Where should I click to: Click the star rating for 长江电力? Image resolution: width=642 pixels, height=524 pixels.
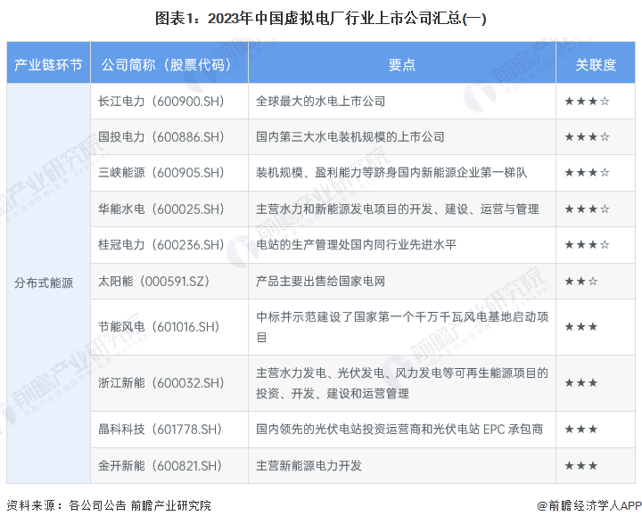(587, 101)
